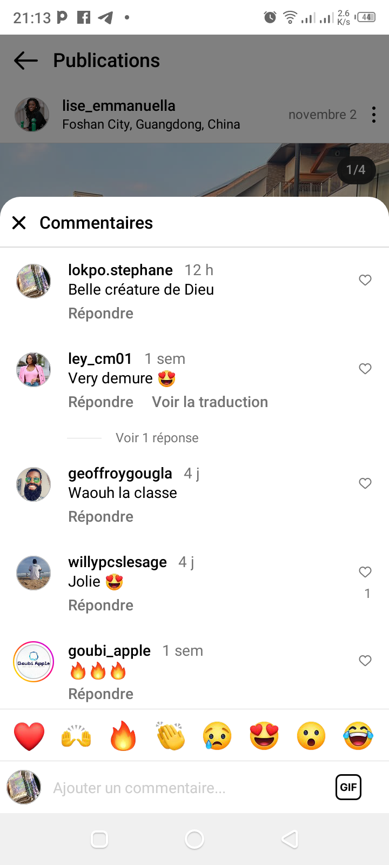Open the three-dot post options menu

(x=373, y=115)
